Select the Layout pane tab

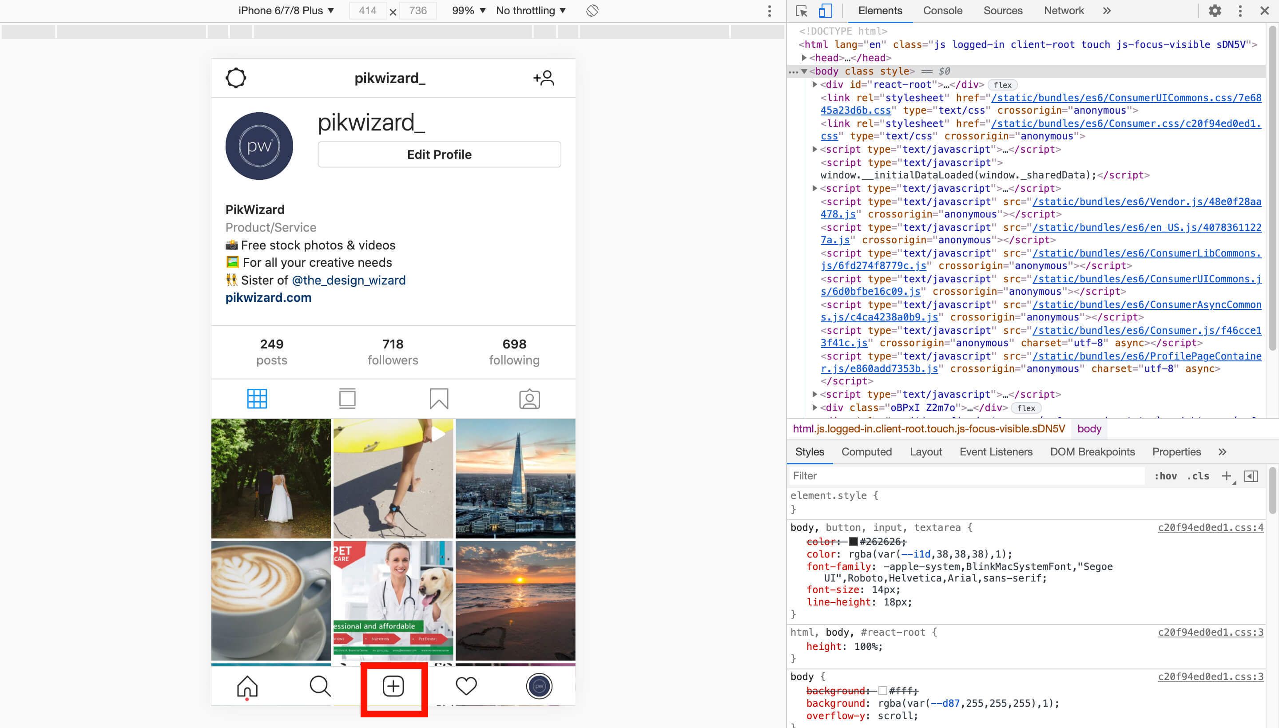[925, 452]
